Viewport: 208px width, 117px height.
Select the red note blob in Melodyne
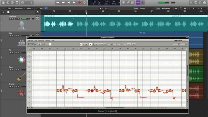tap(92, 91)
